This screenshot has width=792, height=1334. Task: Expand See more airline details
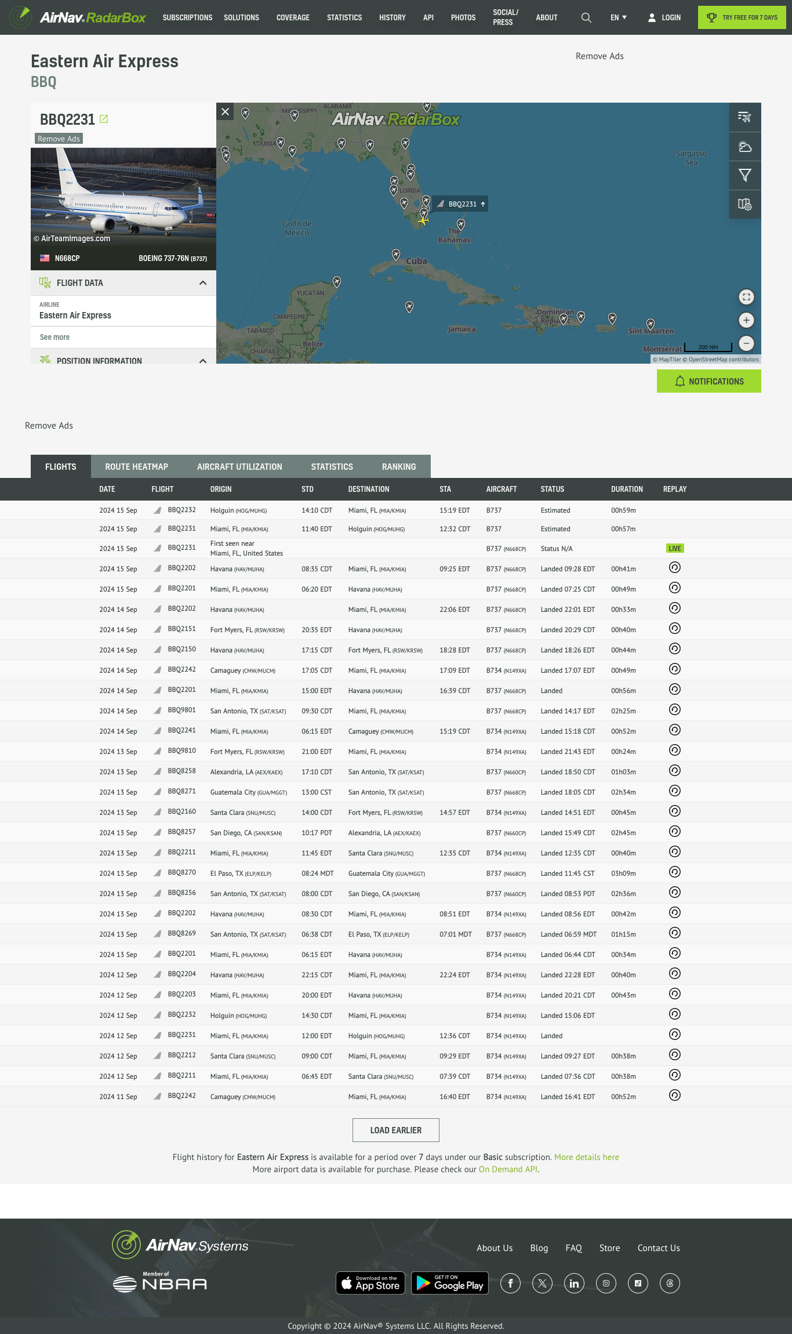pos(55,337)
